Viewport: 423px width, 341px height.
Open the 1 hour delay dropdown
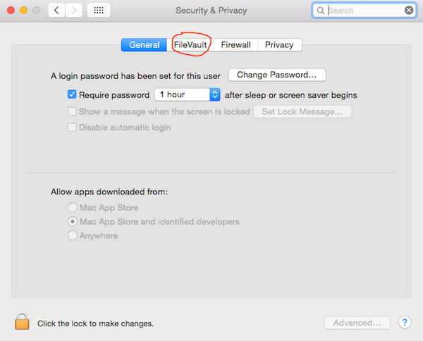tap(188, 94)
